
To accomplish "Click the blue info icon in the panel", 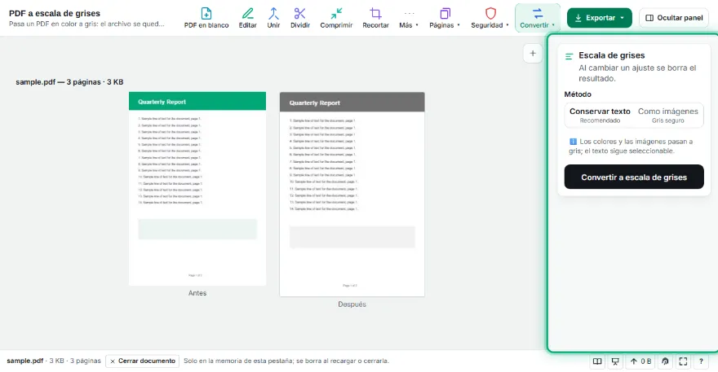I will 573,142.
